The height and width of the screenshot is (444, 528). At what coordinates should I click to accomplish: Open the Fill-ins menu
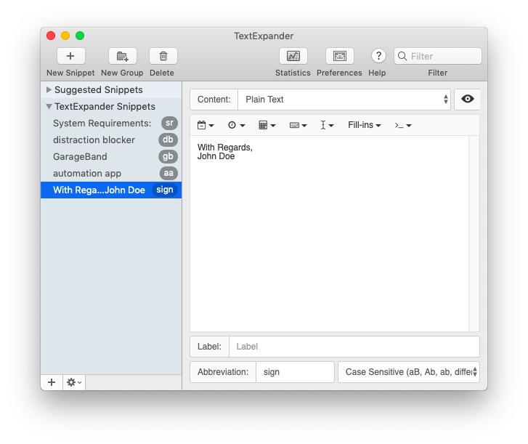point(365,125)
